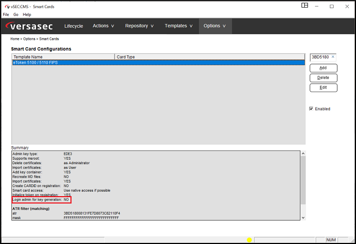Open the File menu

point(6,15)
